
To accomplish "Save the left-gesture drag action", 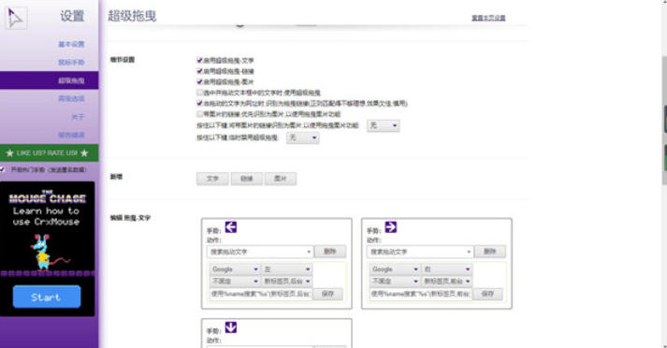I will click(x=327, y=294).
